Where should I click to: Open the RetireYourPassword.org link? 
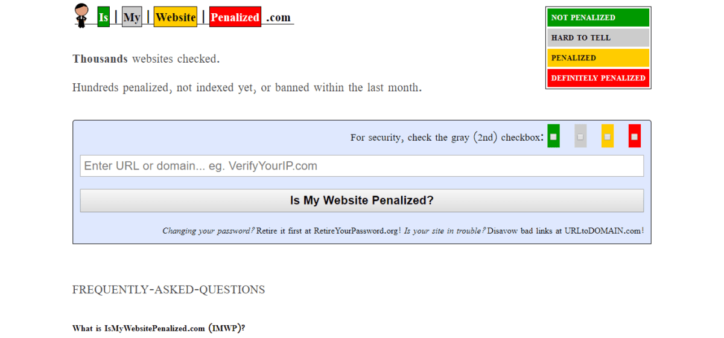point(355,231)
